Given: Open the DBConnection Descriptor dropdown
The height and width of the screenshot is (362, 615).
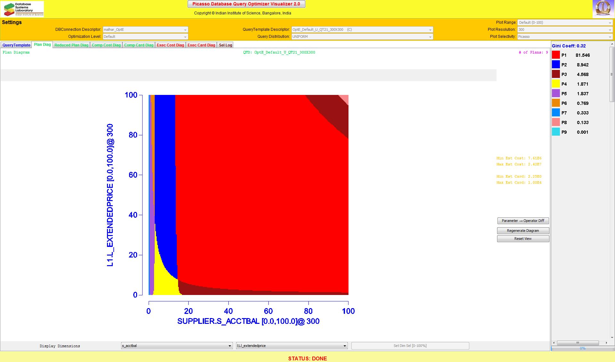Looking at the screenshot, I should 145,29.
